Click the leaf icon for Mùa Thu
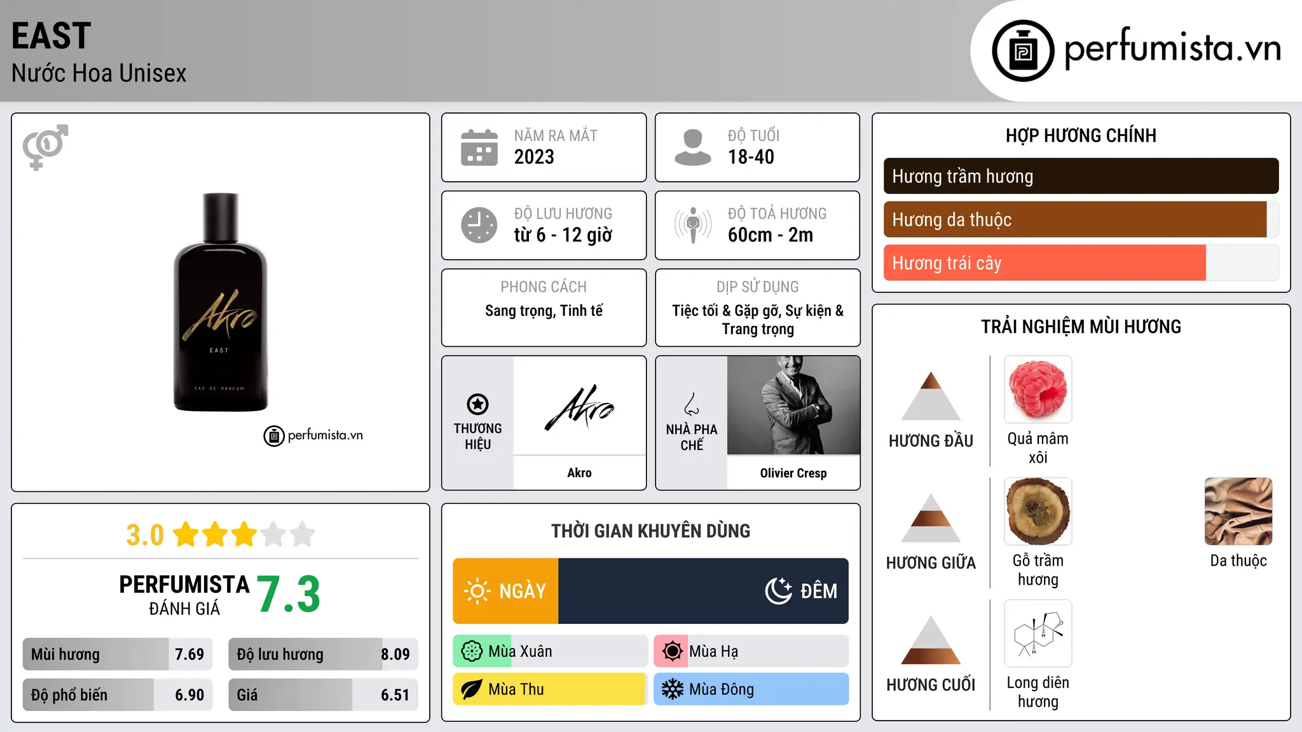This screenshot has width=1302, height=732. 472,689
